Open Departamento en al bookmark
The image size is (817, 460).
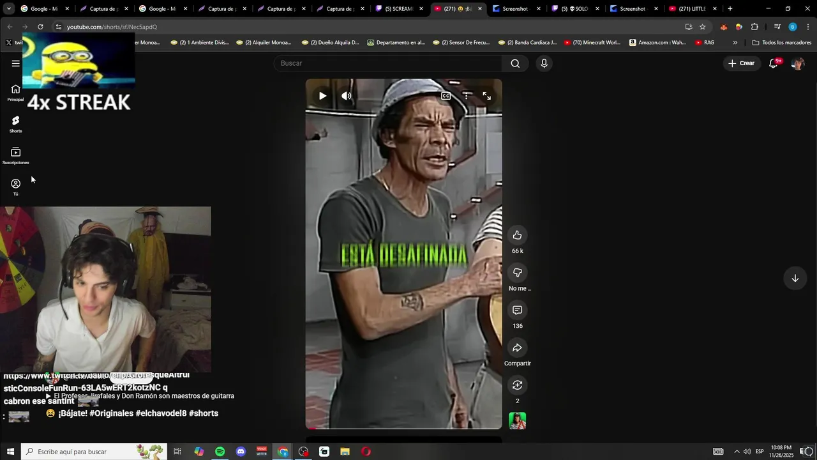tap(396, 42)
